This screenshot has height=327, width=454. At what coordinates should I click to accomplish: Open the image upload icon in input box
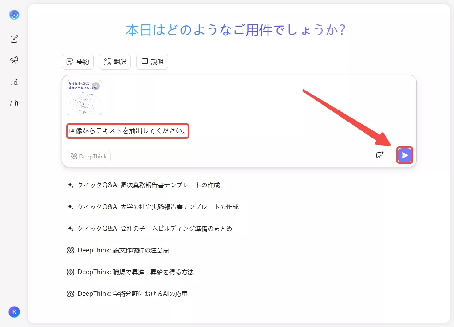379,155
